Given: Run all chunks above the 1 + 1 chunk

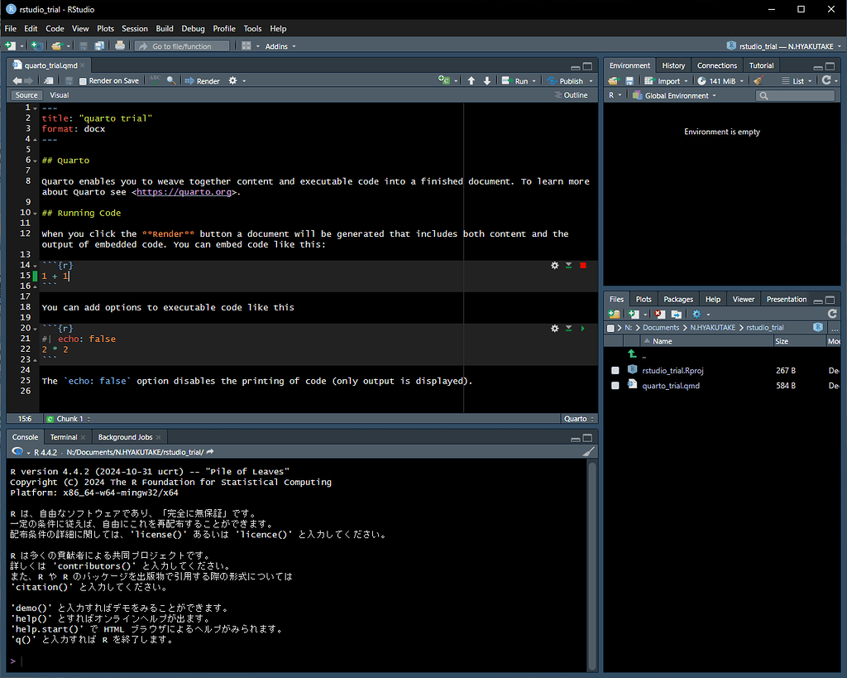Looking at the screenshot, I should pos(569,266).
